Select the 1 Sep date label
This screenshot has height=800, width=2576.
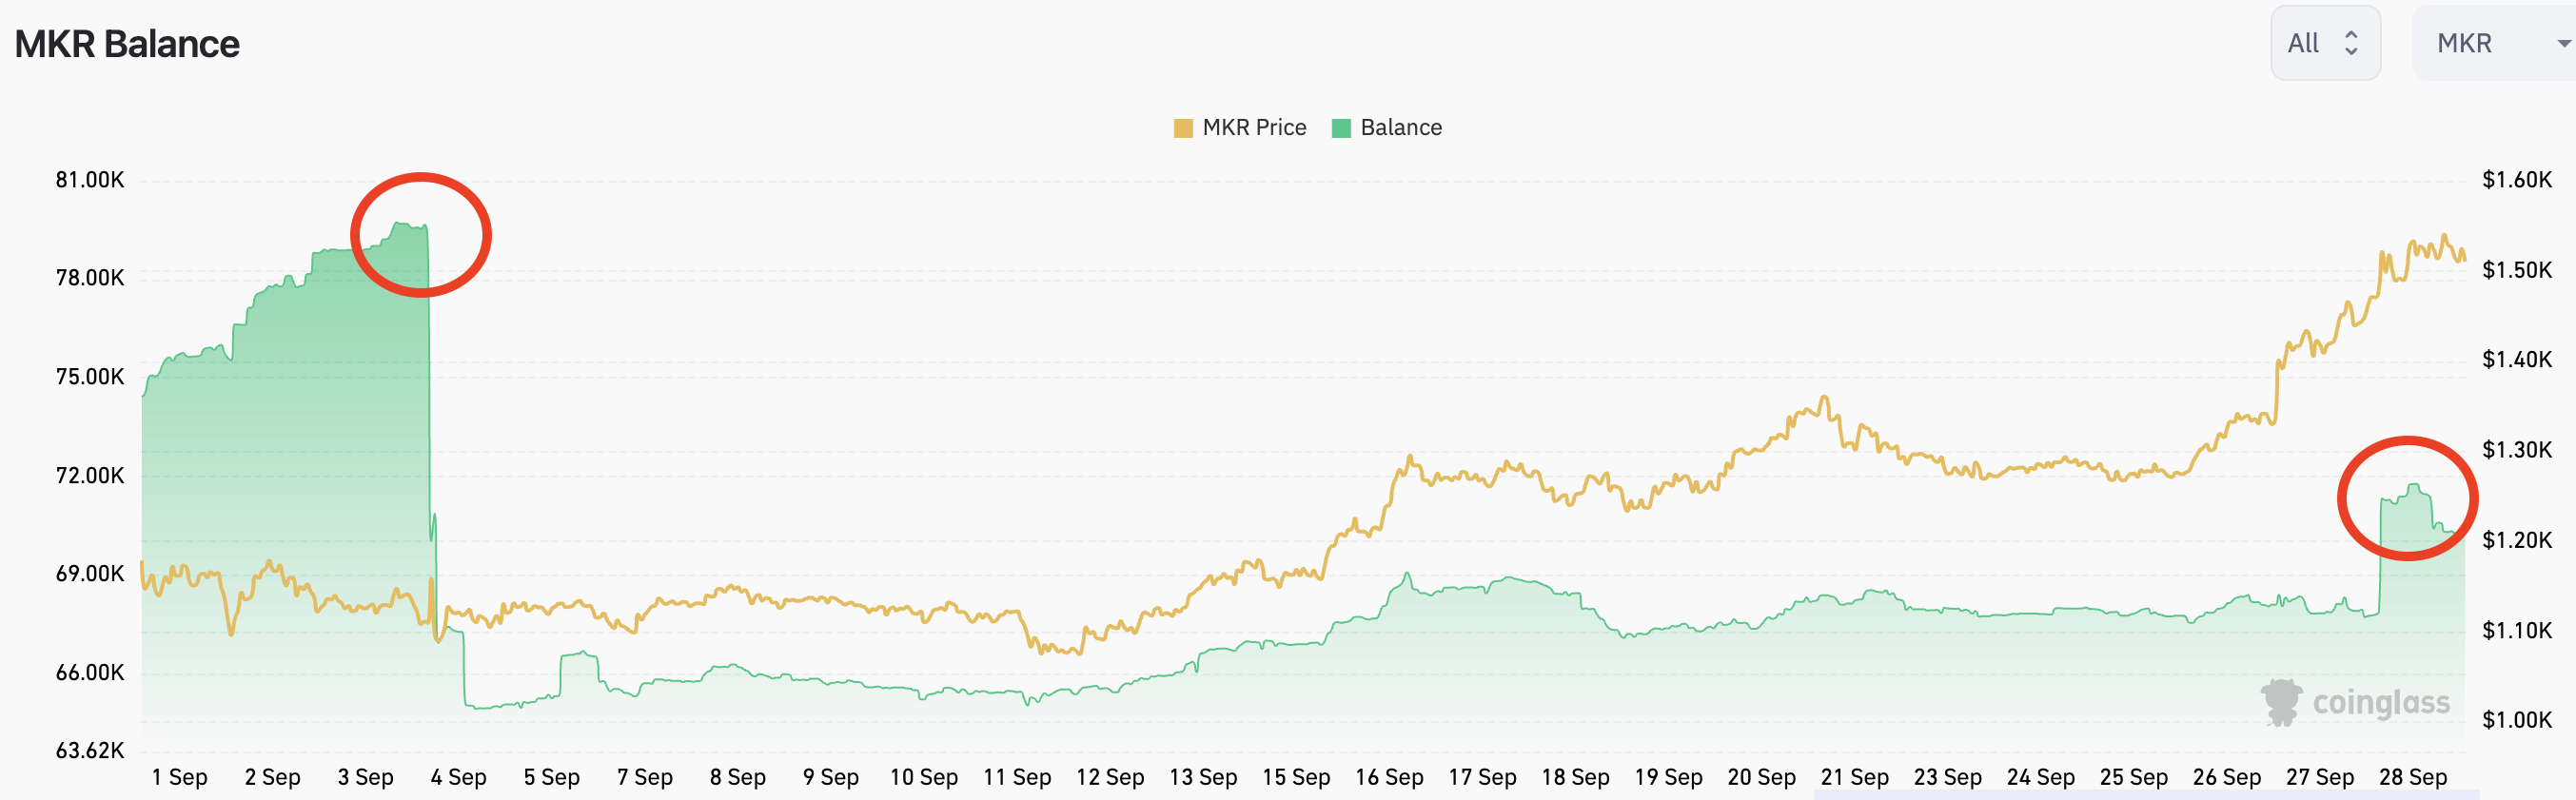tap(180, 777)
